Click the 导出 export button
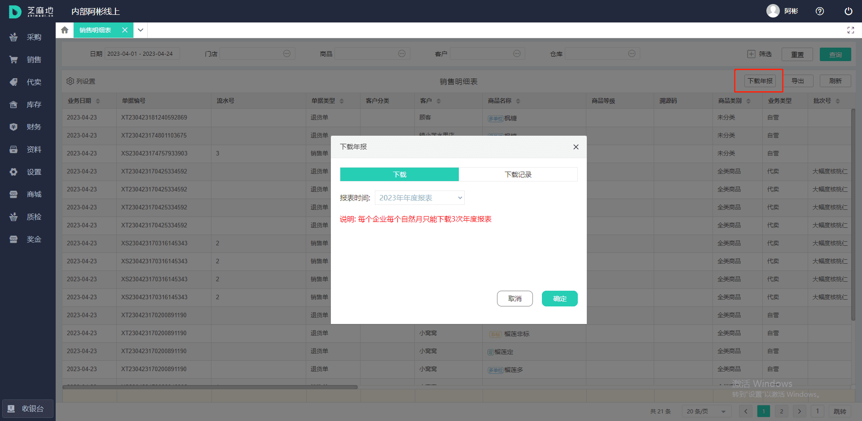Image resolution: width=862 pixels, height=421 pixels. (x=798, y=81)
